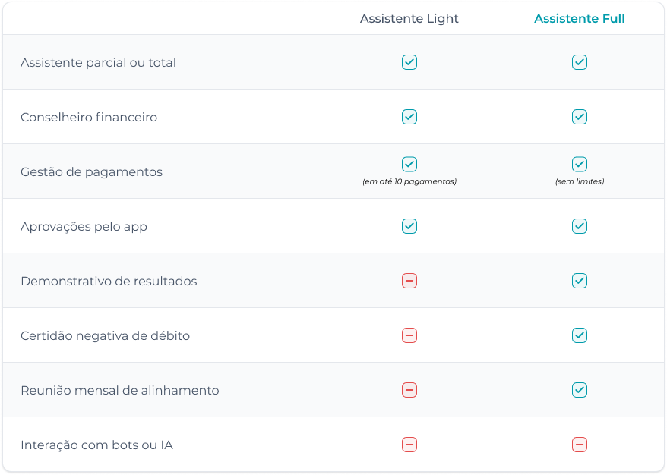Click the Gestão de pagamentos feature label
Viewport: 667px width, 475px height.
click(x=91, y=172)
